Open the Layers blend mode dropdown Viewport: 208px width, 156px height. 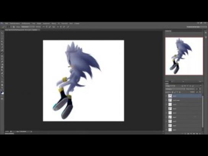click(x=175, y=89)
